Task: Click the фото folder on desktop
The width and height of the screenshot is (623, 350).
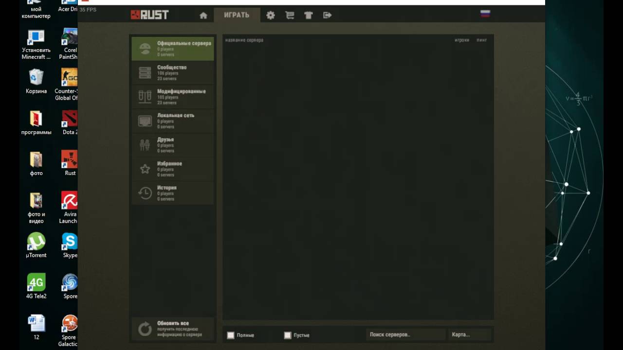Action: point(37,163)
